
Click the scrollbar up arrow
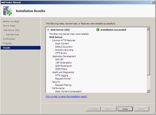[x=148, y=29]
